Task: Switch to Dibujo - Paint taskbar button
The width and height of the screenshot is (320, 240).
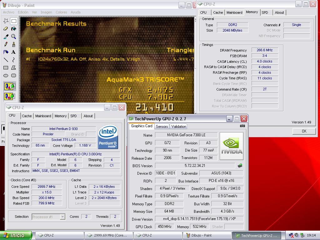Action: coord(207,235)
